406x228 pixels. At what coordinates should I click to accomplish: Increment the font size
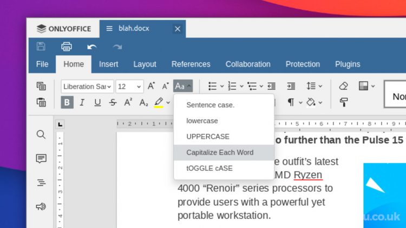[x=151, y=86]
